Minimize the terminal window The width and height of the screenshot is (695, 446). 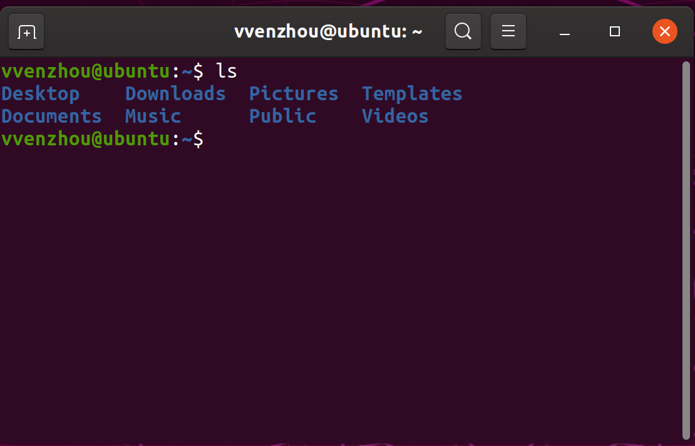point(565,31)
